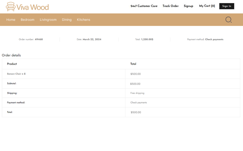The height and width of the screenshot is (151, 243).
Task: Click the order date March 22, 2024
Action: click(92, 40)
